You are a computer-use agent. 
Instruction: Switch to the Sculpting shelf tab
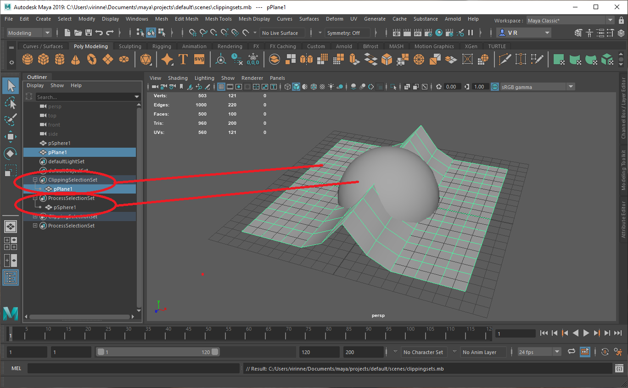click(130, 46)
